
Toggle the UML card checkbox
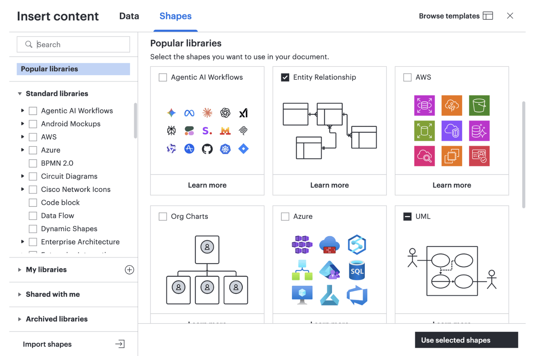[x=407, y=216]
